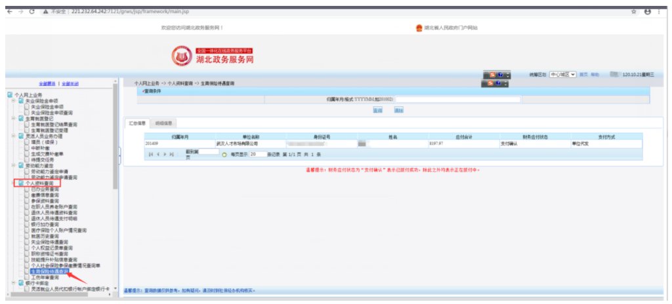Image resolution: width=672 pixels, height=304 pixels.
Task: Click the round refresh icon in pager
Action: (x=224, y=154)
